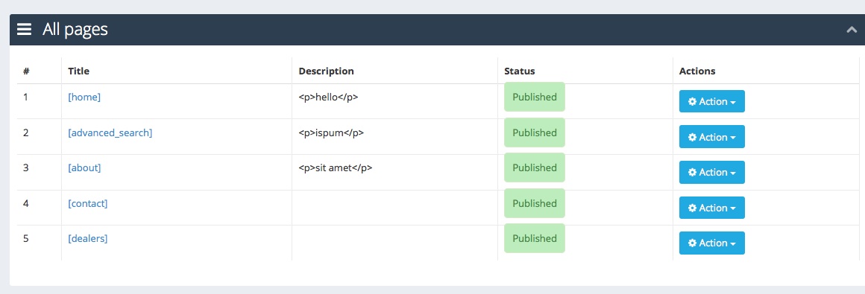Click Published badge in dealers row
865x294 pixels.
pyautogui.click(x=535, y=238)
